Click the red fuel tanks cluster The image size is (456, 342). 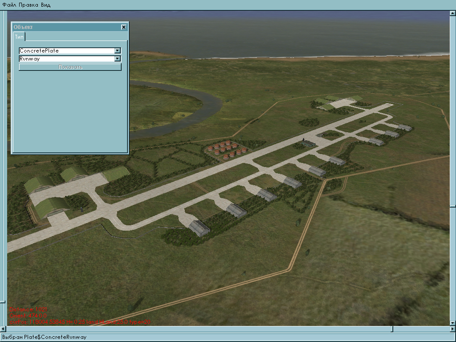(228, 150)
